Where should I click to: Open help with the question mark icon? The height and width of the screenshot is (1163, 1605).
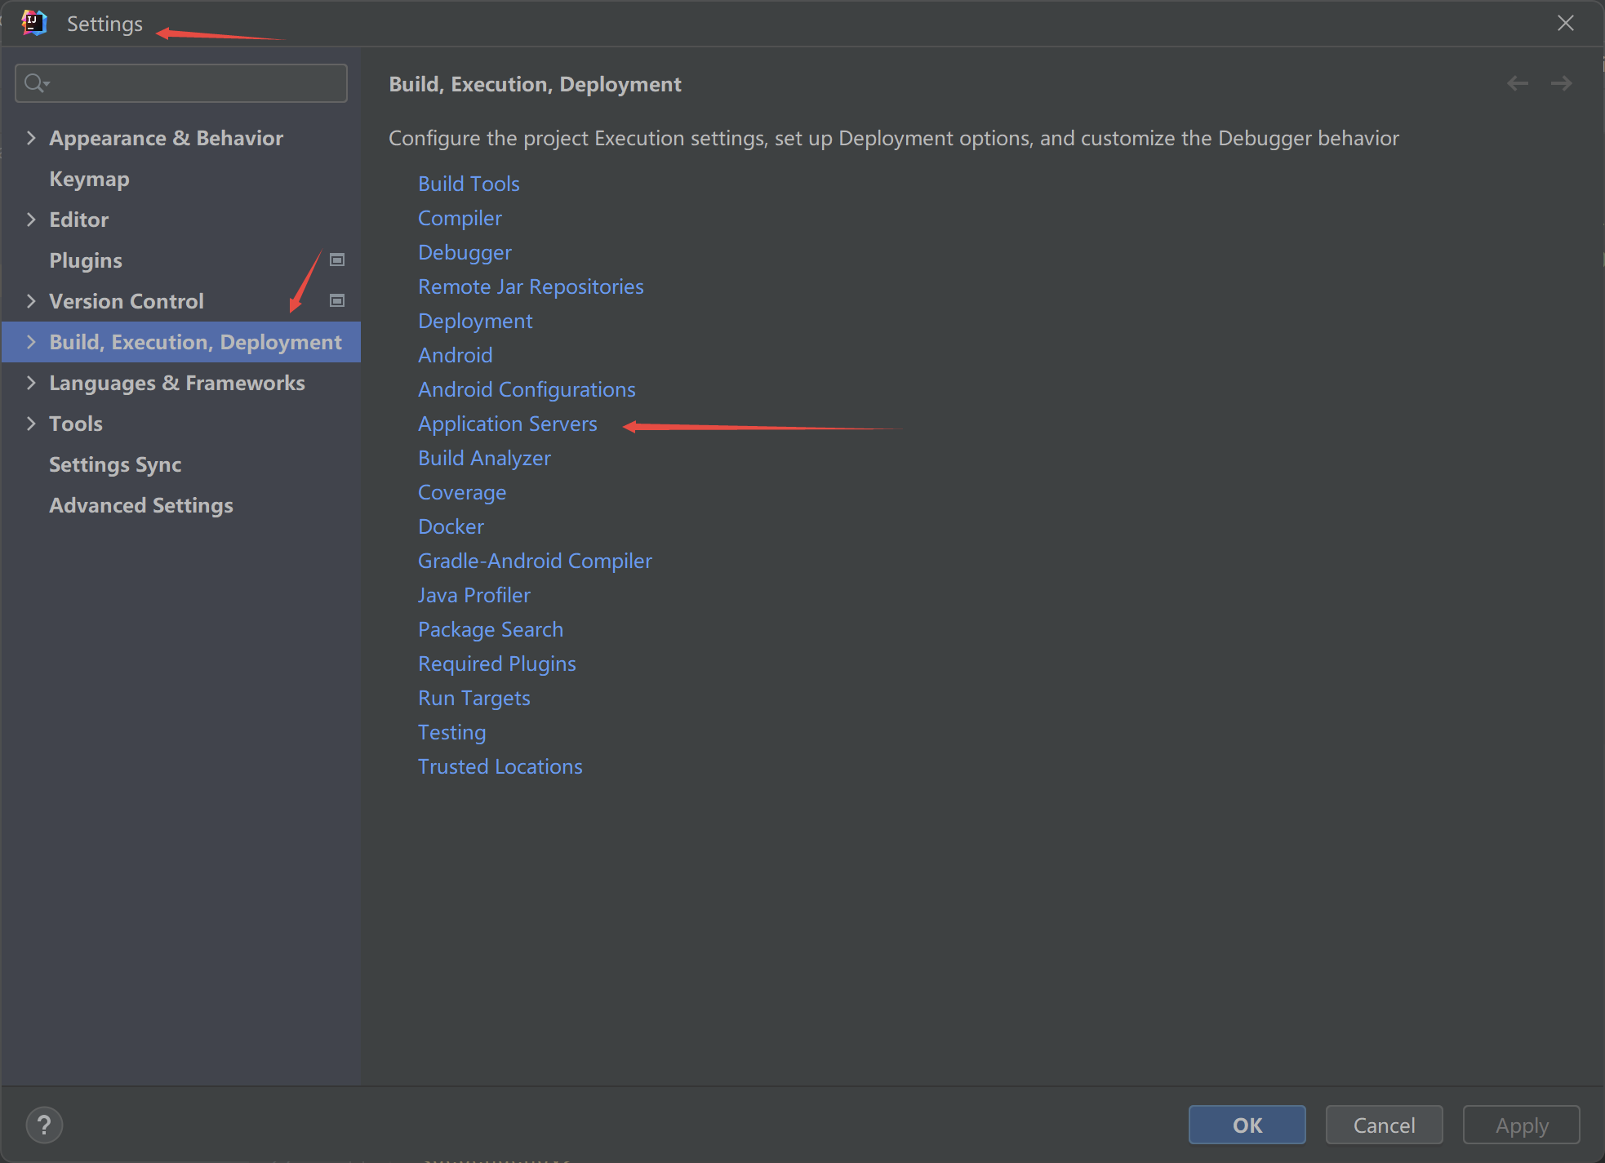click(x=44, y=1125)
